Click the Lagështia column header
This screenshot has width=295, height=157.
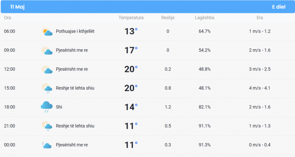[205, 18]
